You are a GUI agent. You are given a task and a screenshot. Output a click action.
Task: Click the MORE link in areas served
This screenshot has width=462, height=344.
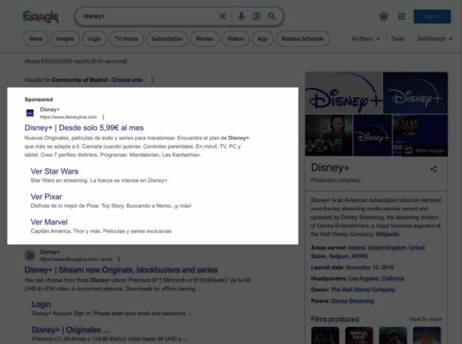(x=359, y=256)
